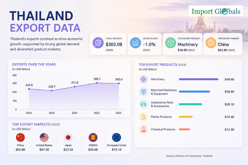
Task: Click the 271.6 chart label
Action: (75, 82)
